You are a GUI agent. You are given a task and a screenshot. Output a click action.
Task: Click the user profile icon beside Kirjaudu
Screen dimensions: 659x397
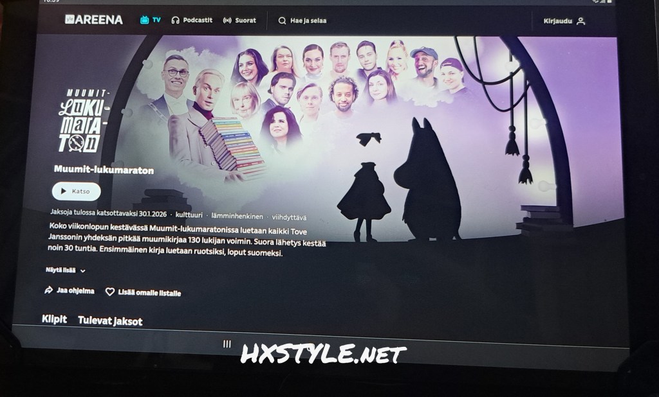pyautogui.click(x=580, y=21)
